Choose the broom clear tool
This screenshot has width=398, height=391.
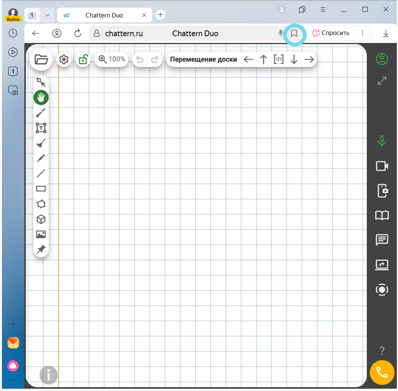click(41, 143)
